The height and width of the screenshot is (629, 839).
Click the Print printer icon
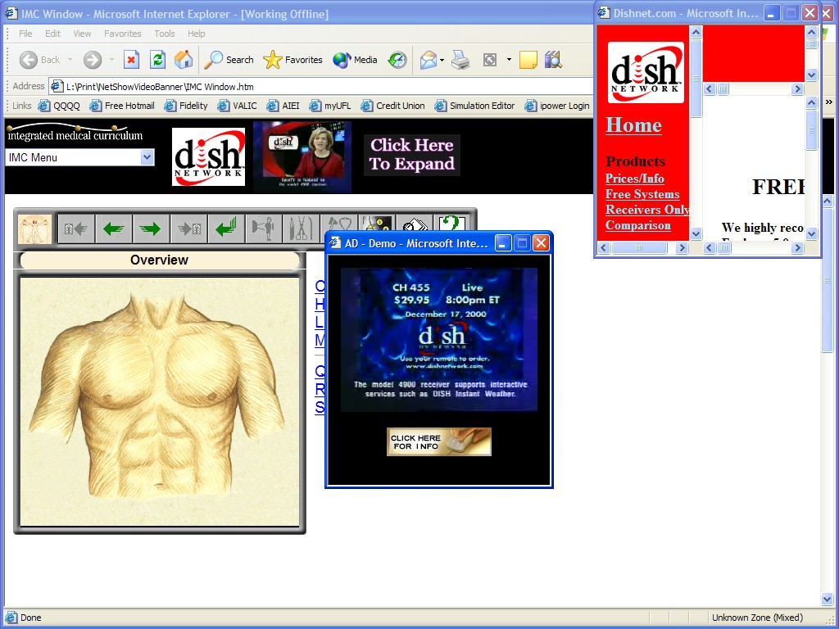pos(460,60)
